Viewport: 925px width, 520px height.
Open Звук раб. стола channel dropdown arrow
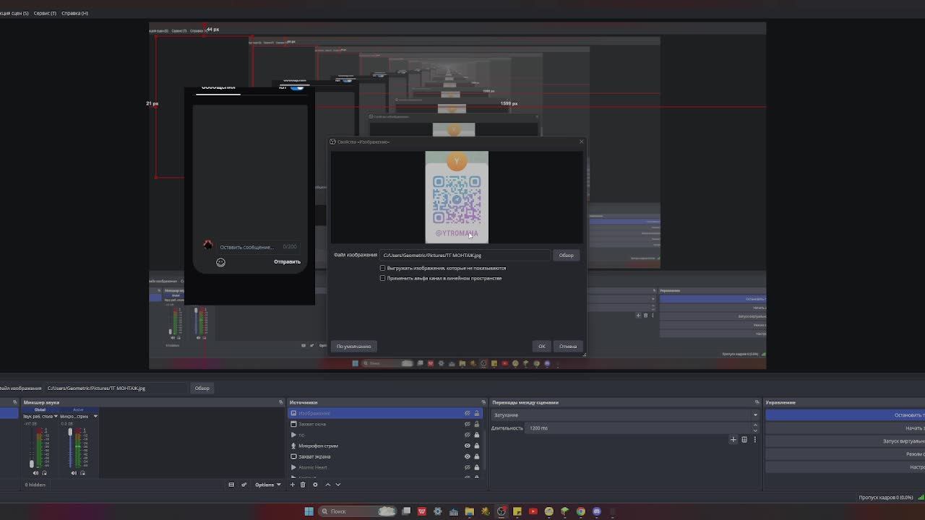(x=56, y=416)
